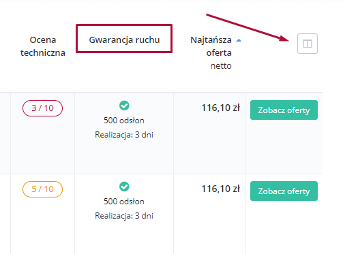
Task: Click the green checkmark in the second row
Action: tap(124, 187)
